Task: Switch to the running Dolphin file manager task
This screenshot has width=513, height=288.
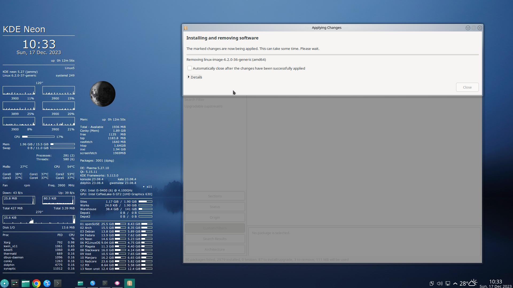Action: (80, 283)
